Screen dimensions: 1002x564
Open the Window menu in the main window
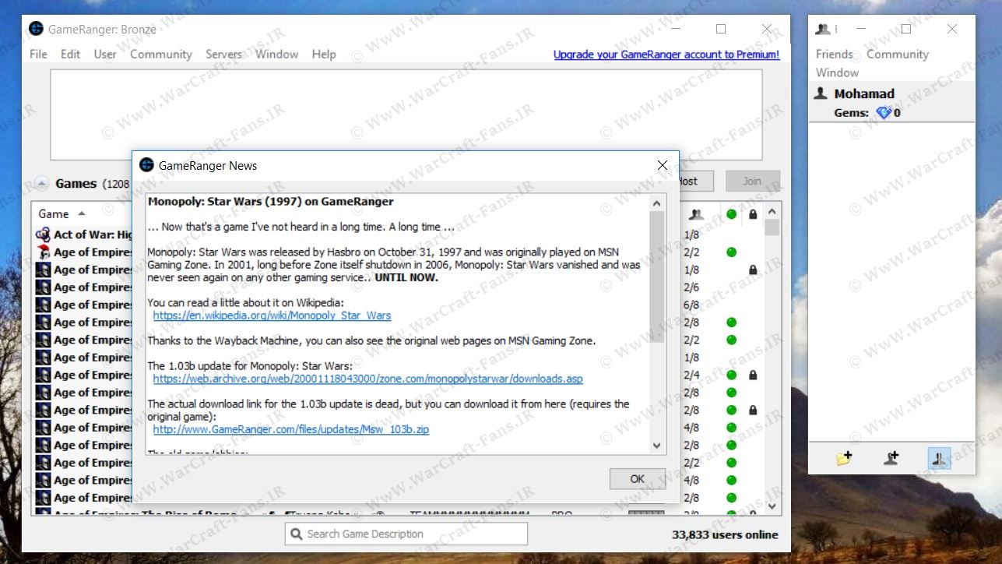coord(277,54)
